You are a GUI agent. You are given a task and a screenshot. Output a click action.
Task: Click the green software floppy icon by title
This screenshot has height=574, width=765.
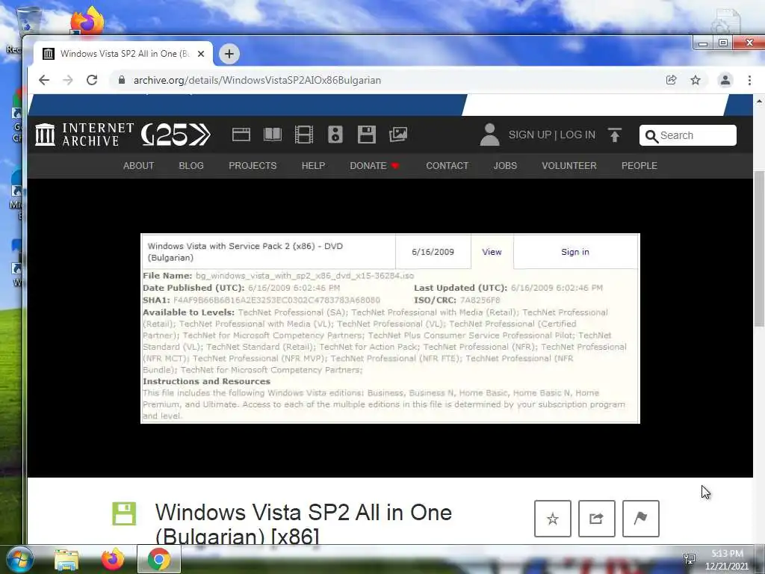124,513
